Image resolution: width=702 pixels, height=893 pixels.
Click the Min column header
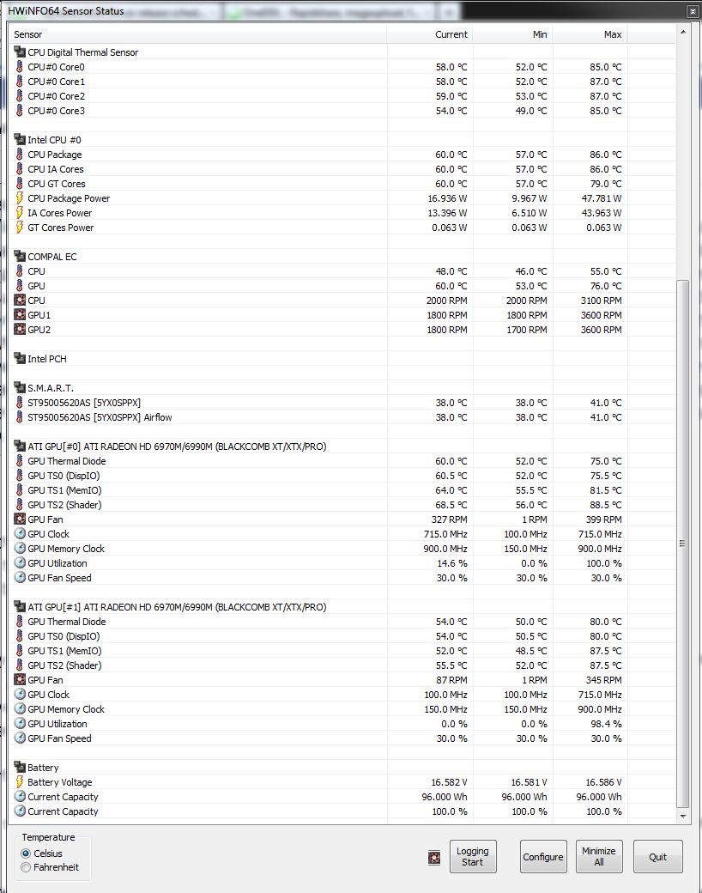(x=512, y=34)
